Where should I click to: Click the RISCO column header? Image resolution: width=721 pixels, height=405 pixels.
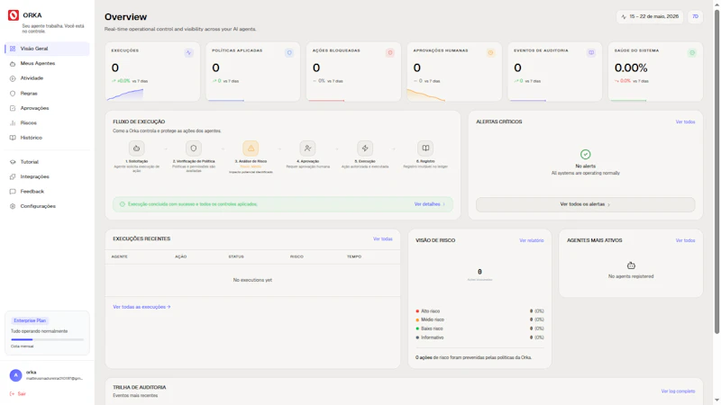297,256
